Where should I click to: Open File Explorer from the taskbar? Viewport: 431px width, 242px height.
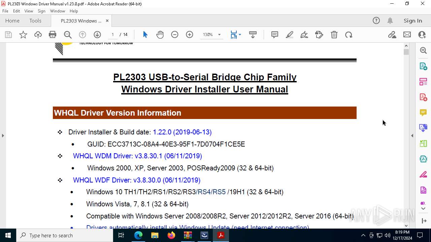(x=155, y=235)
